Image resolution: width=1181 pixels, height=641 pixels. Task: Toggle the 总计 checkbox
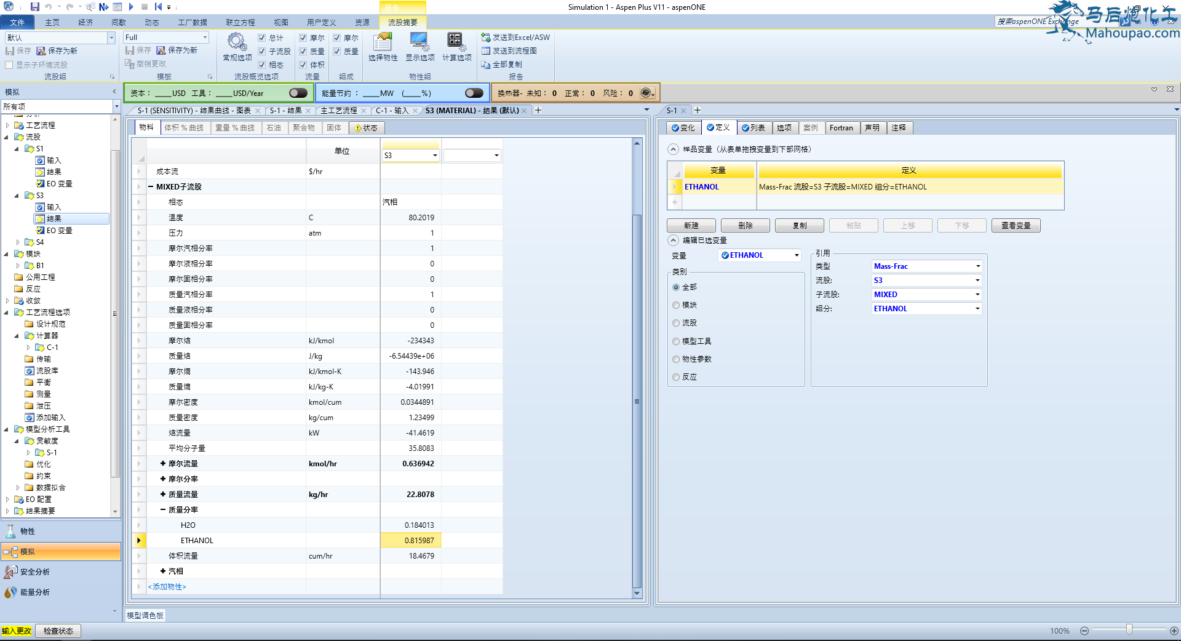[x=262, y=38]
